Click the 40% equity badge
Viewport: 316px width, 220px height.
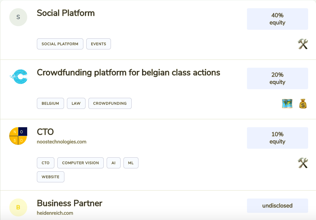pyautogui.click(x=277, y=19)
